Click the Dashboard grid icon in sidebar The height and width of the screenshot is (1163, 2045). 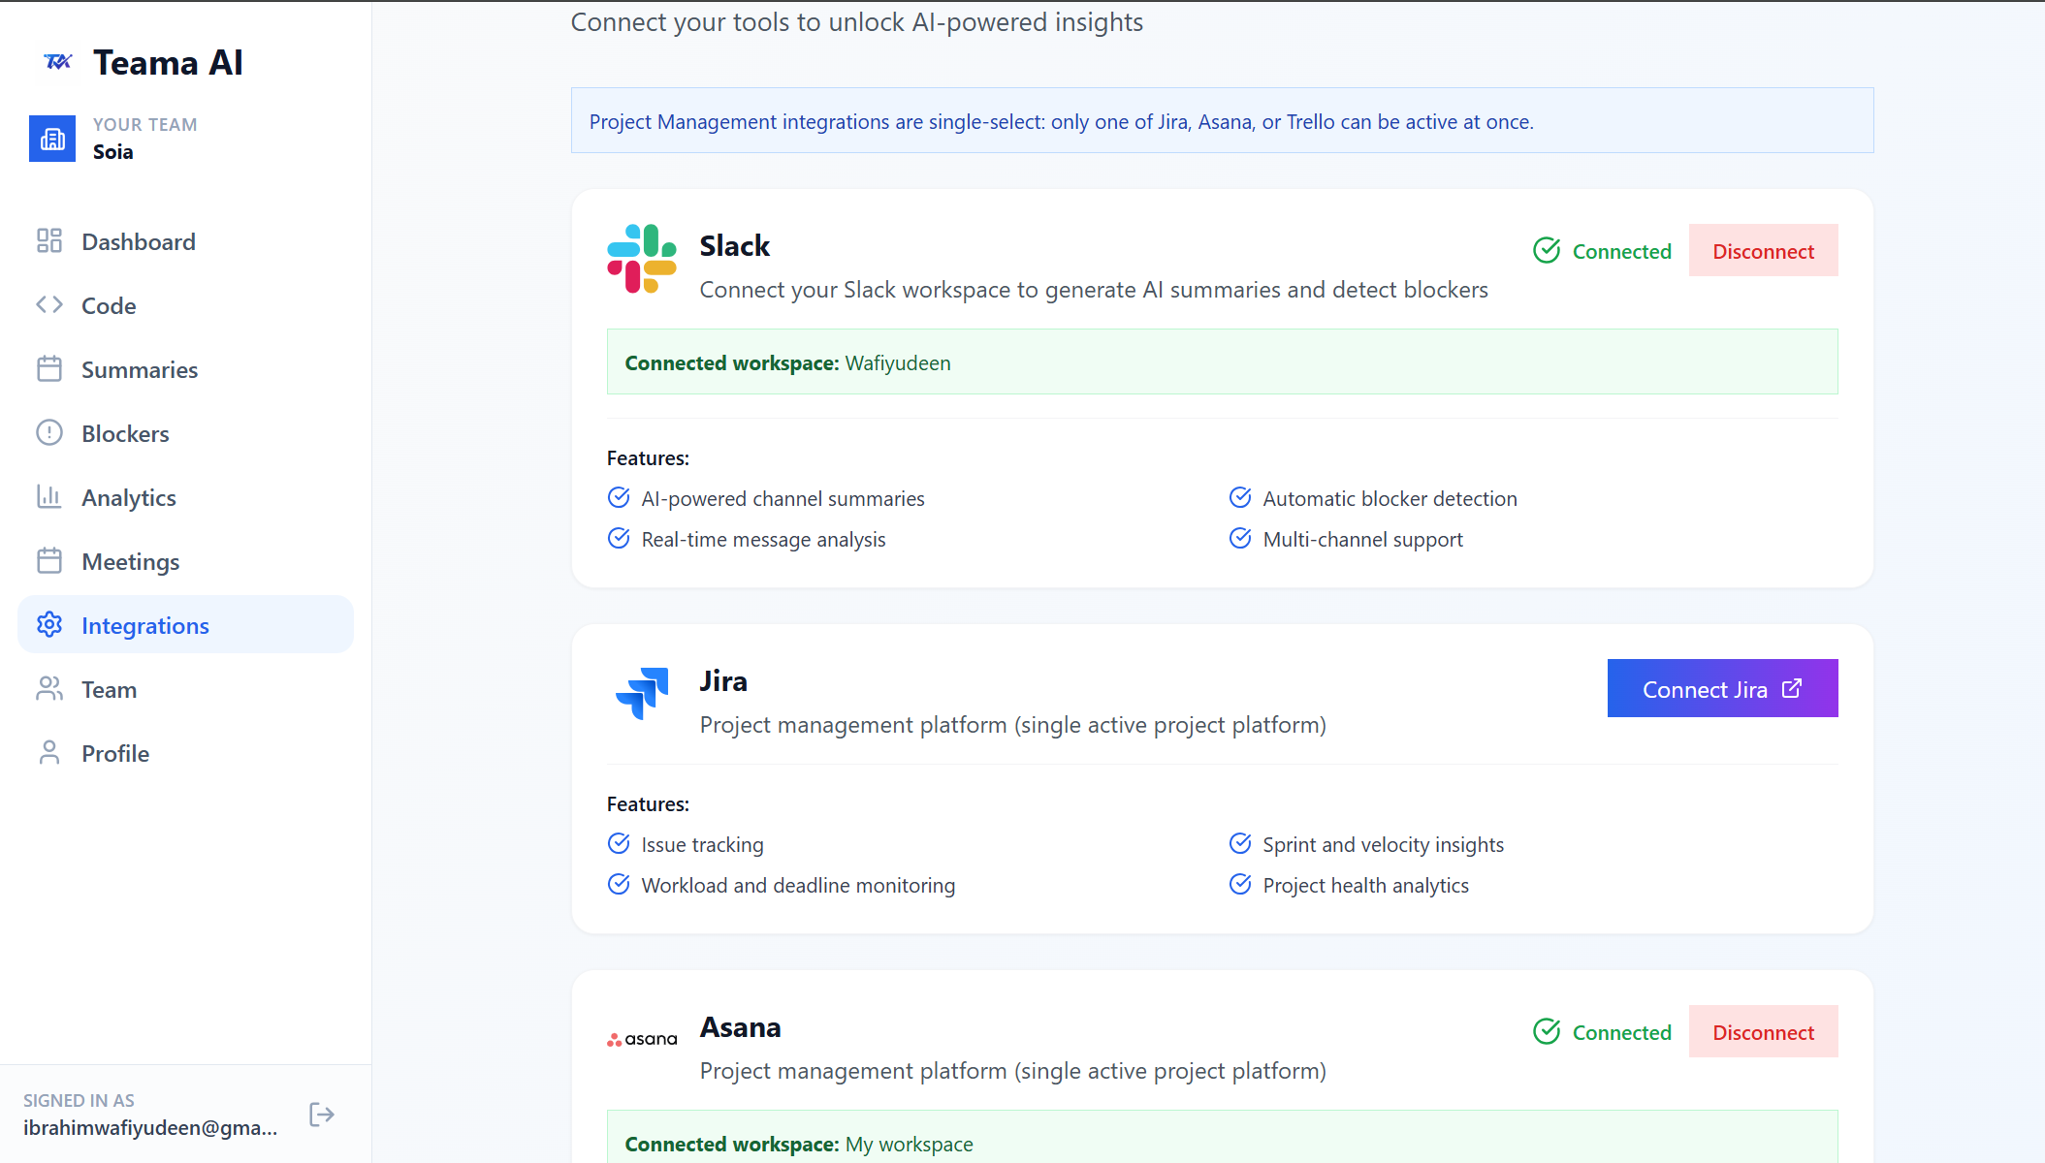point(49,241)
